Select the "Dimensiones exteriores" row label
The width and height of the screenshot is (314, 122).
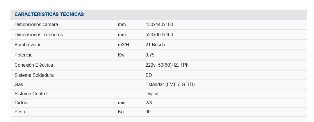click(39, 35)
